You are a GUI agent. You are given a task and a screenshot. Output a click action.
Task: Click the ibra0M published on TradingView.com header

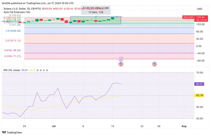coord(38,3)
